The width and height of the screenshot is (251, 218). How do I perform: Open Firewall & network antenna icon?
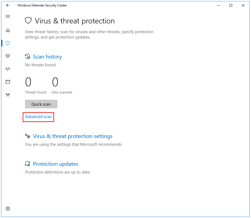(8, 69)
